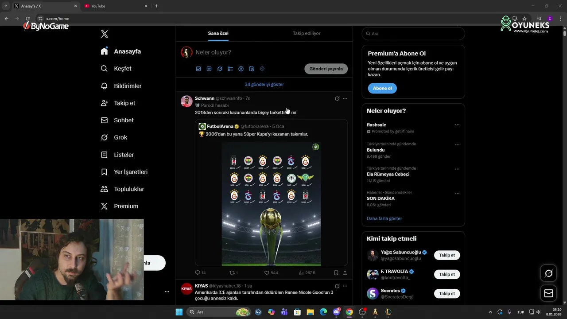Bookmark this page with star icon
The image size is (567, 319).
[x=524, y=19]
